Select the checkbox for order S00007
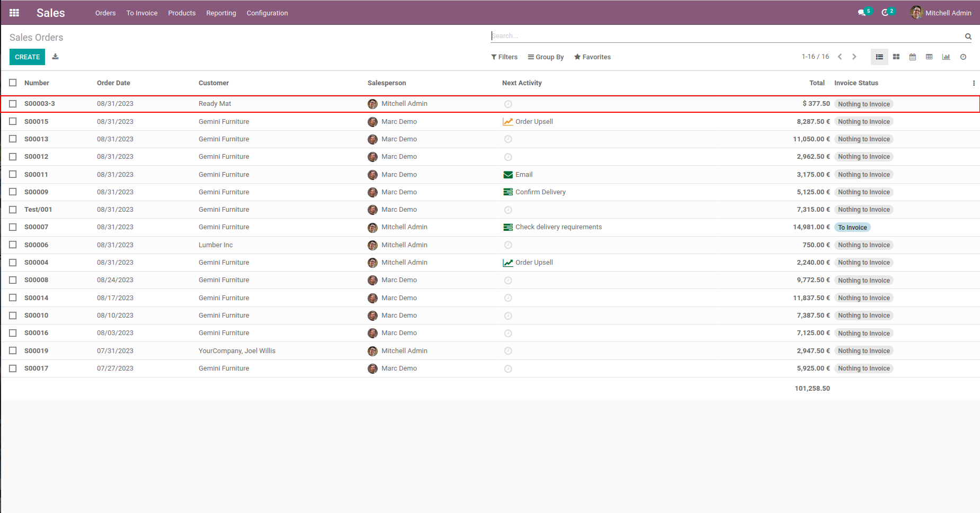The width and height of the screenshot is (980, 513). [x=13, y=227]
